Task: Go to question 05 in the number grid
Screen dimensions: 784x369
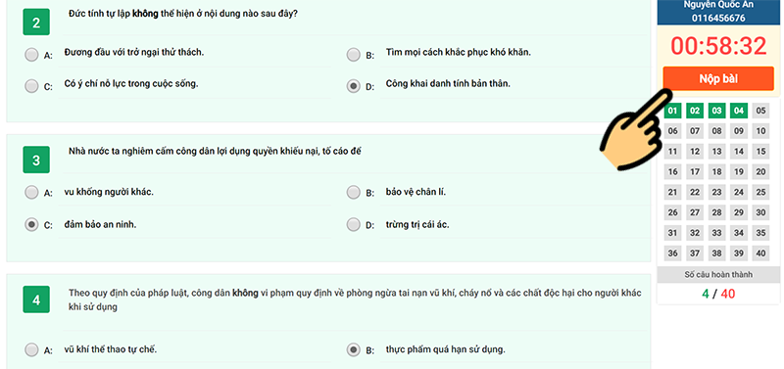Action: tap(761, 111)
